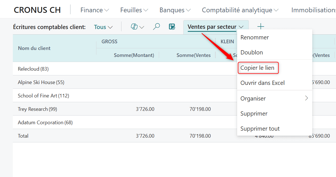The image size is (336, 177).
Task: Choose Supprimer tout in the menu
Action: pos(260,129)
